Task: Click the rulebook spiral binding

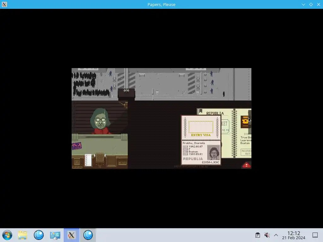Action: tap(234, 133)
